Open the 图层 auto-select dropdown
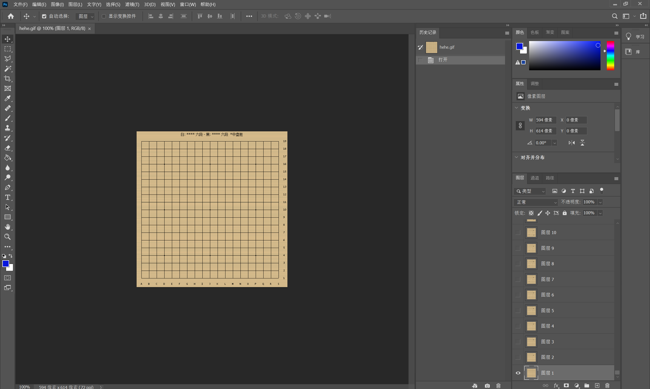 [x=85, y=16]
